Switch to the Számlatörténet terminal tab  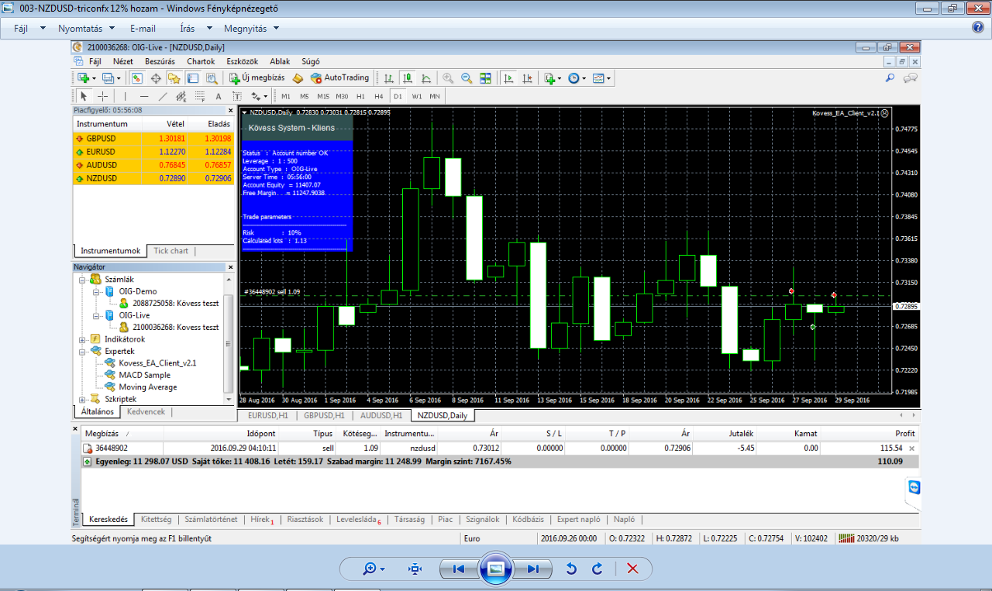pos(209,520)
